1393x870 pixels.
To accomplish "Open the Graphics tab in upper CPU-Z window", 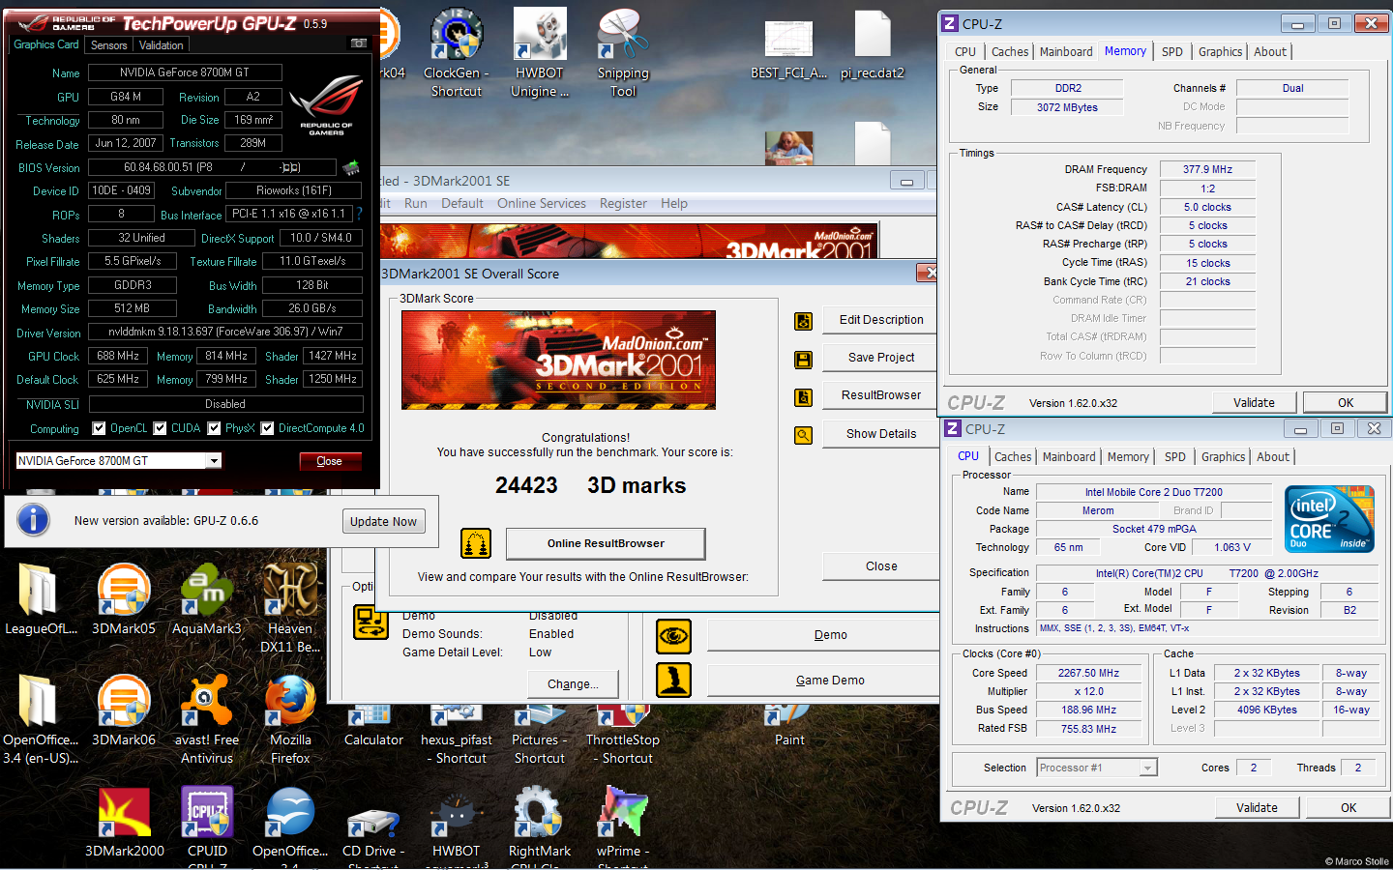I will pyautogui.click(x=1220, y=52).
